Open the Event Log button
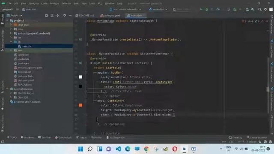 tap(235, 137)
